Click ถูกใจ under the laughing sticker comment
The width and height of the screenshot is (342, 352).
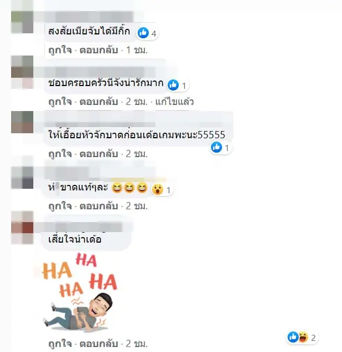click(x=60, y=344)
